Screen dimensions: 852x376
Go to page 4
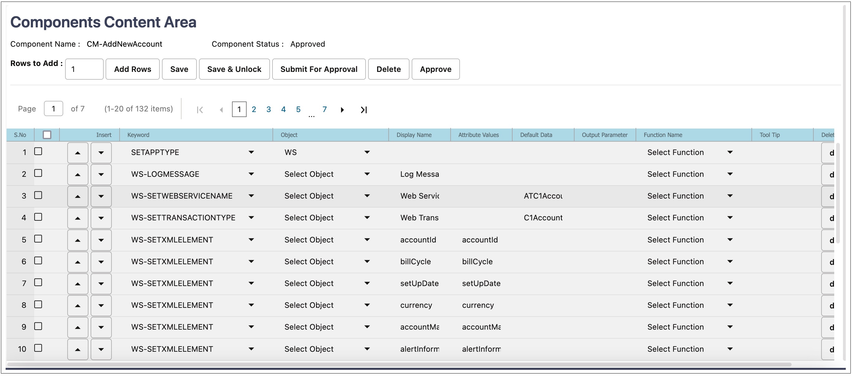point(283,110)
